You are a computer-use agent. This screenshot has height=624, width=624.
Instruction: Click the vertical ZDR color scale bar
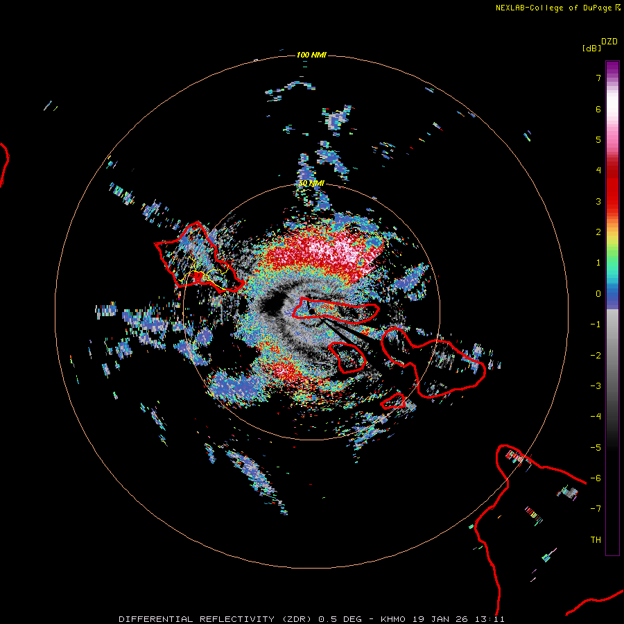click(612, 308)
